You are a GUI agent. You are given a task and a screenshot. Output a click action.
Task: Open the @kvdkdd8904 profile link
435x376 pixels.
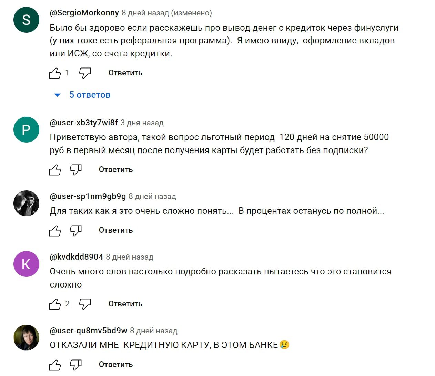[x=76, y=257]
